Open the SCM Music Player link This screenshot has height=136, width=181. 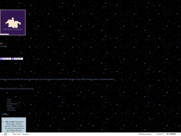click(145, 134)
